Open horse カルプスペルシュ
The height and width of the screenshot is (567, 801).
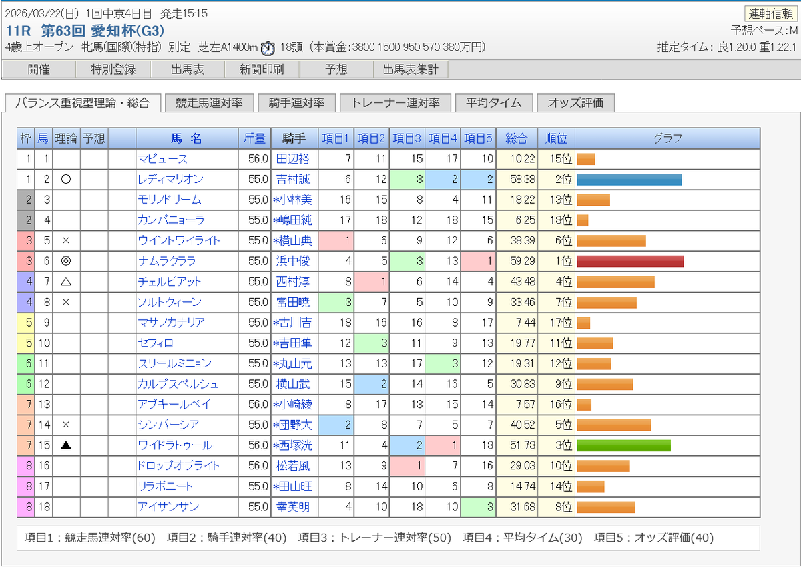178,384
